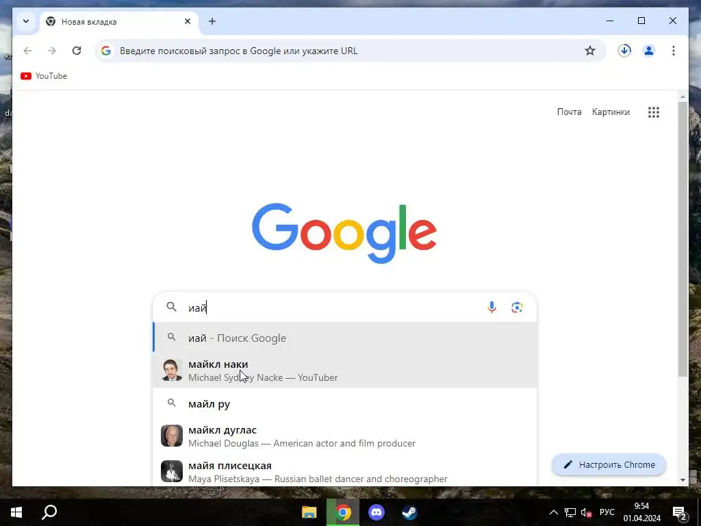This screenshot has height=526, width=701.
Task: Close the Новая вкладка tab
Action: (188, 21)
